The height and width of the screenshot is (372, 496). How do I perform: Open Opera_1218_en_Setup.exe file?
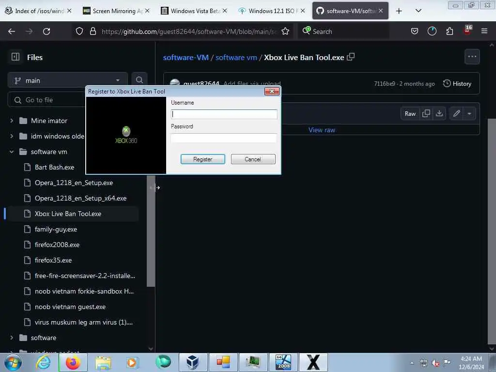(74, 183)
